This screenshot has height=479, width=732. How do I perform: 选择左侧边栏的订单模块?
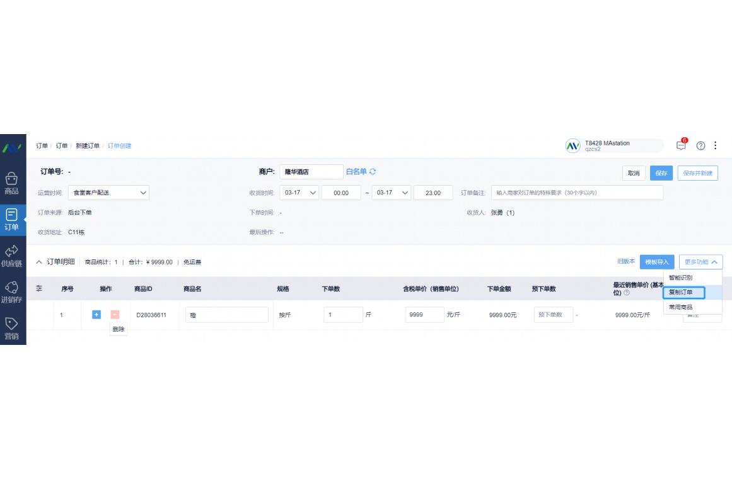pos(13,218)
